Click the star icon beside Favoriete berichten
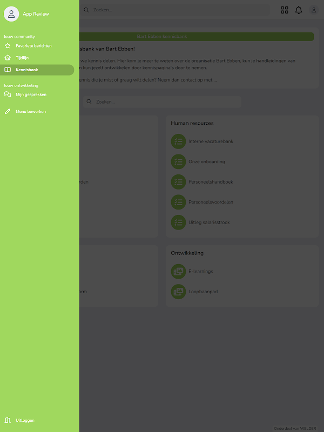The image size is (324, 432). (x=8, y=46)
